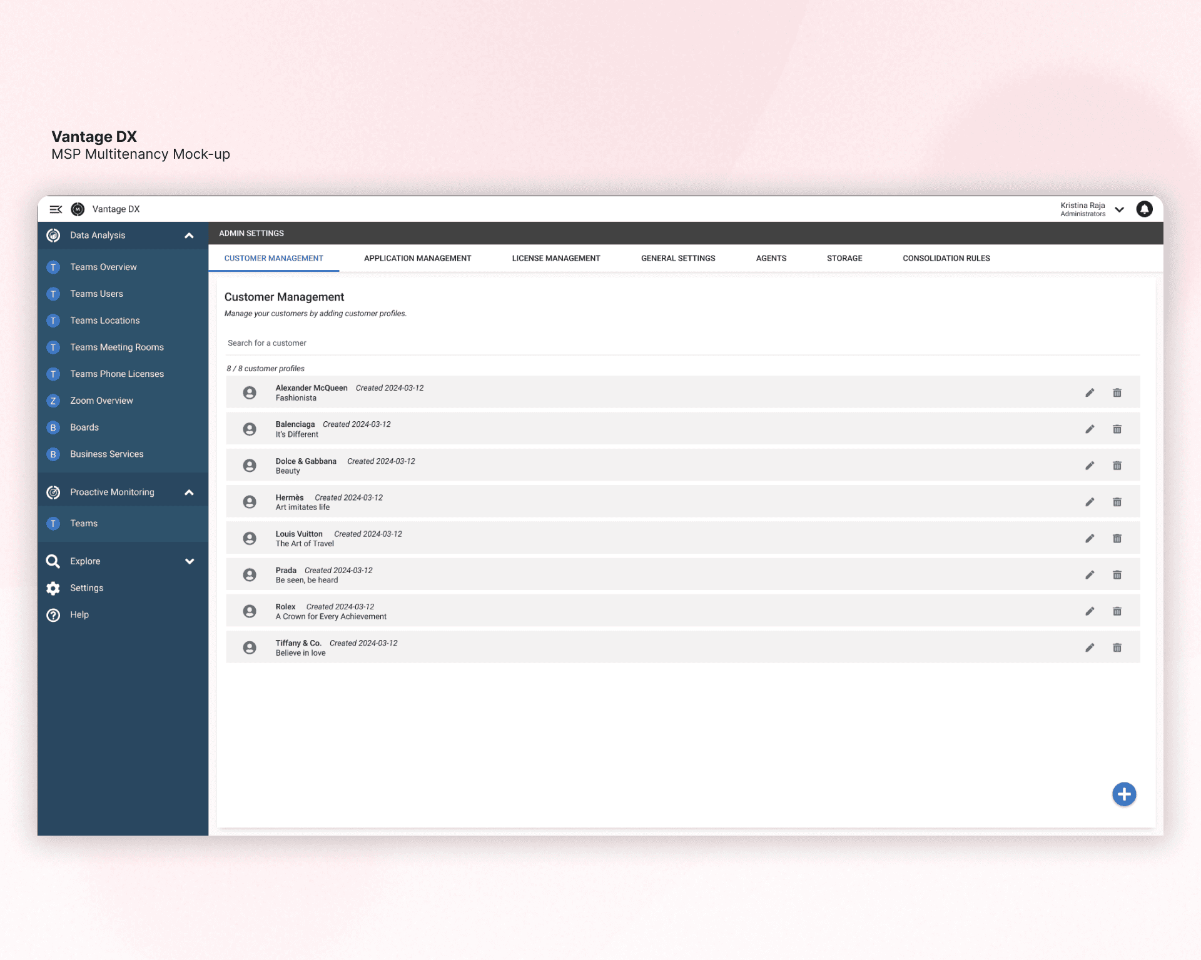Select the Louis Vuitton customer name

click(x=299, y=534)
